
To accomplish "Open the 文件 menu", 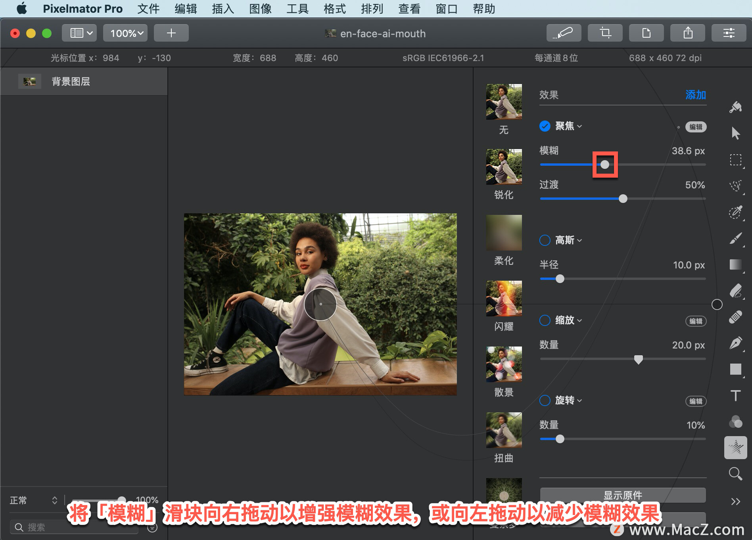I will point(148,8).
